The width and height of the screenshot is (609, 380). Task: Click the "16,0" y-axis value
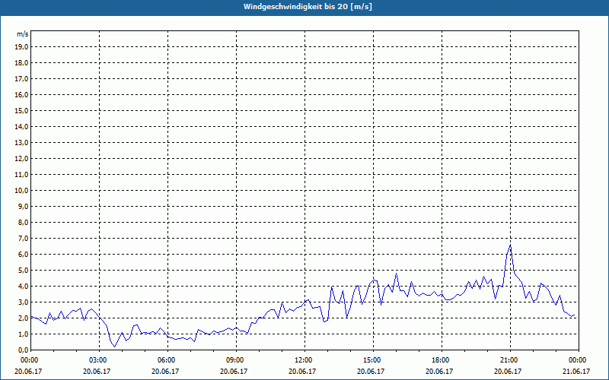[x=21, y=94]
